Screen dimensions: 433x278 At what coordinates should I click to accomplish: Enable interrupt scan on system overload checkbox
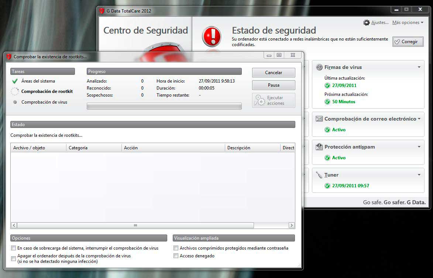click(x=14, y=248)
